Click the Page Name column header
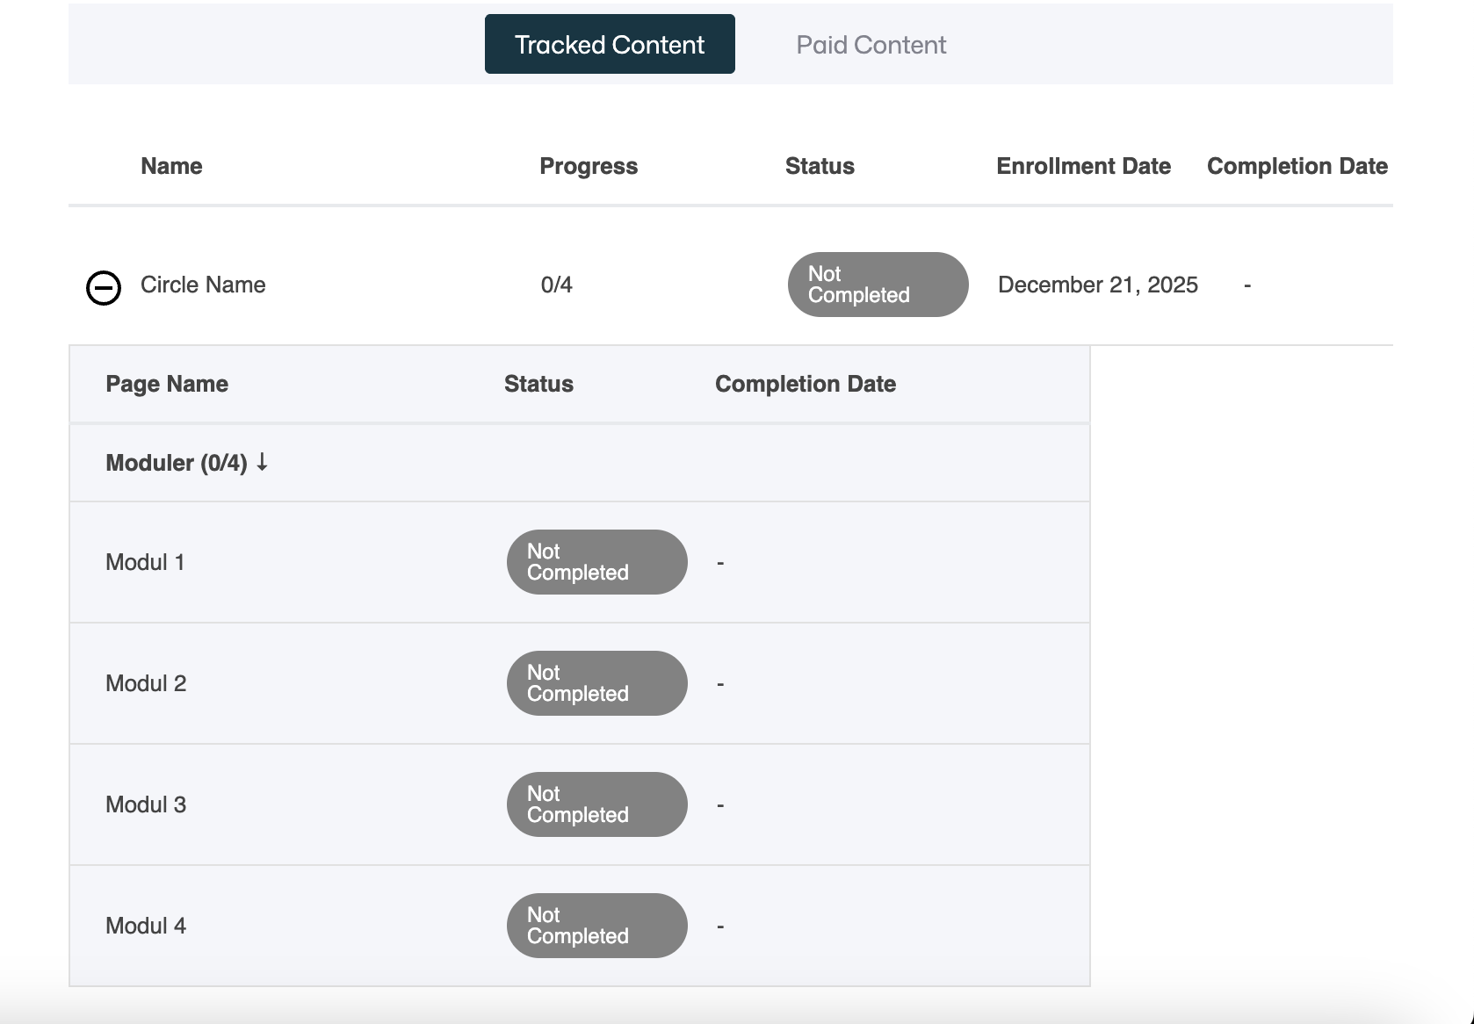 [167, 384]
